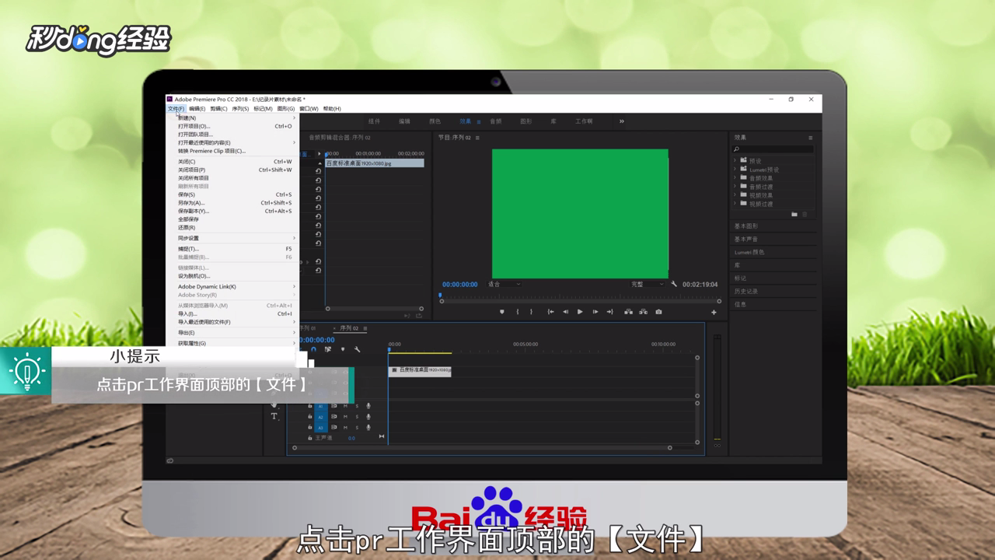This screenshot has height=560, width=995.
Task: Solo audio track A3
Action: 357,428
